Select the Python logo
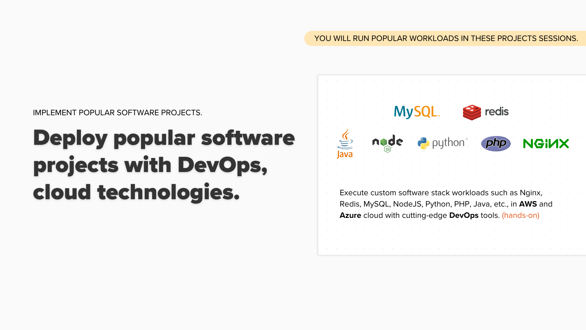Image resolution: width=586 pixels, height=330 pixels. [443, 143]
